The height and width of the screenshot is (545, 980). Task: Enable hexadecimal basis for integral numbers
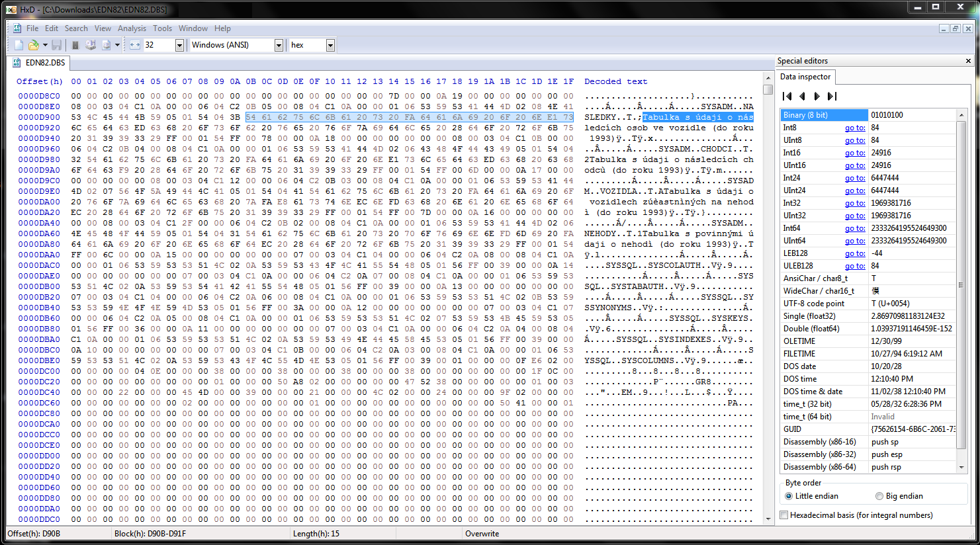tap(784, 515)
